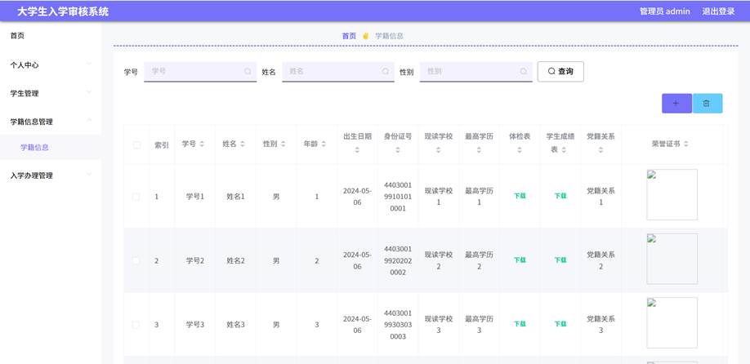Sort table by 身份证号 column arrows

point(398,150)
